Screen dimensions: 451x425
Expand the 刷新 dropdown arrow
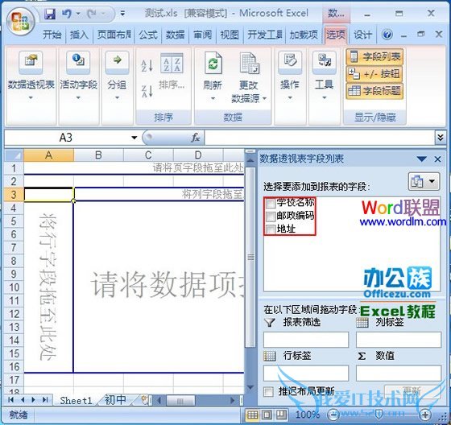coord(213,99)
